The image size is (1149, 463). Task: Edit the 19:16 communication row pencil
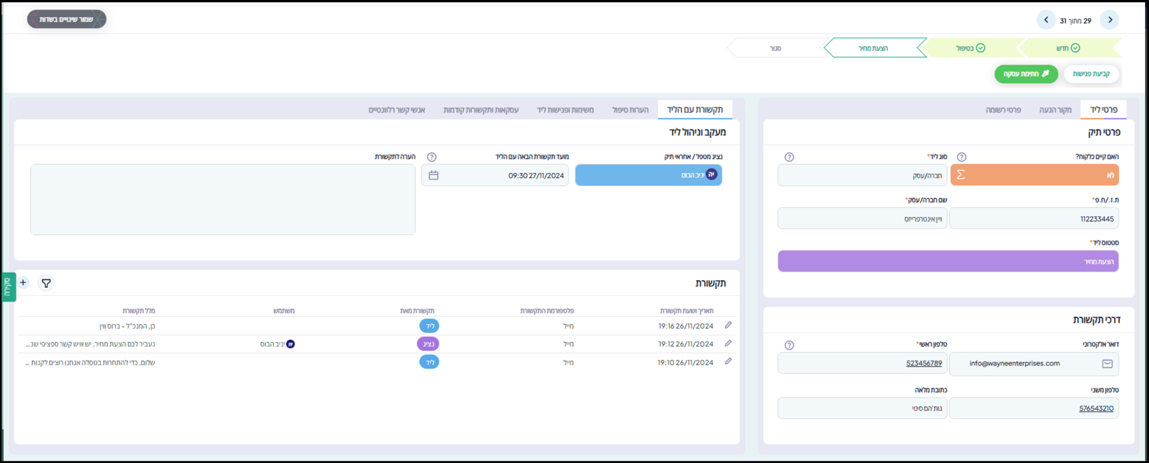pos(728,325)
